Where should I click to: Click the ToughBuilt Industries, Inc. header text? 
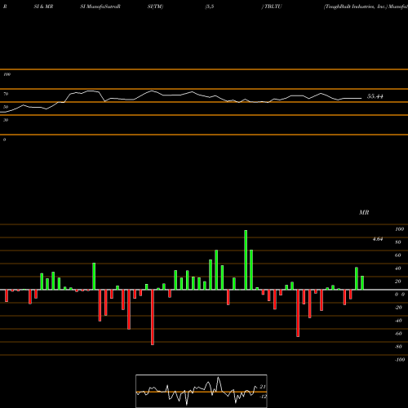[356, 7]
